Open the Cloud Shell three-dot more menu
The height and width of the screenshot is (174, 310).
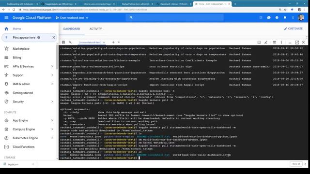[281, 42]
